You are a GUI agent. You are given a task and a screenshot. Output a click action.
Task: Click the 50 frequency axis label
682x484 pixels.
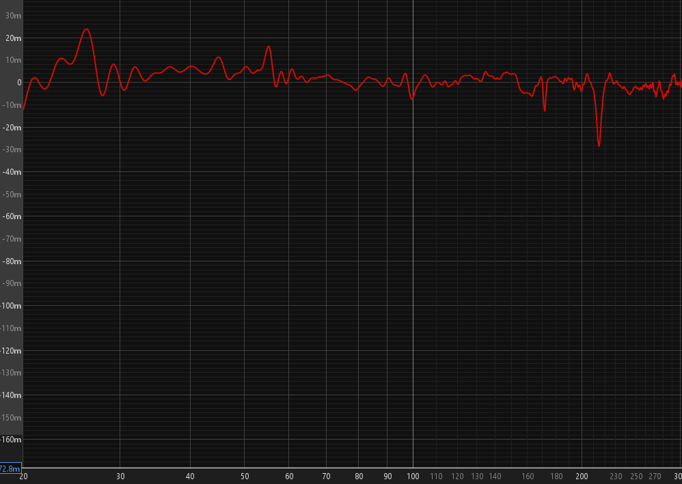point(245,476)
